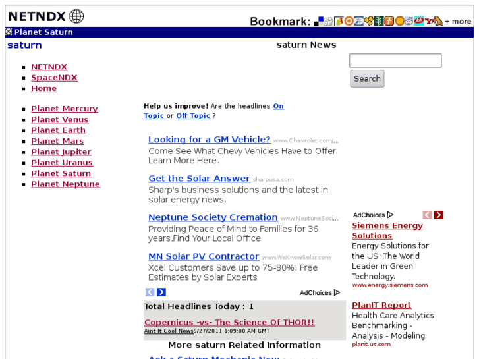
Task: Open 'Neptune Society Cremation' ad
Action: pyautogui.click(x=213, y=217)
